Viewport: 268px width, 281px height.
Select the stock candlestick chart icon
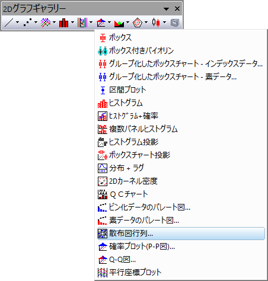(156, 23)
